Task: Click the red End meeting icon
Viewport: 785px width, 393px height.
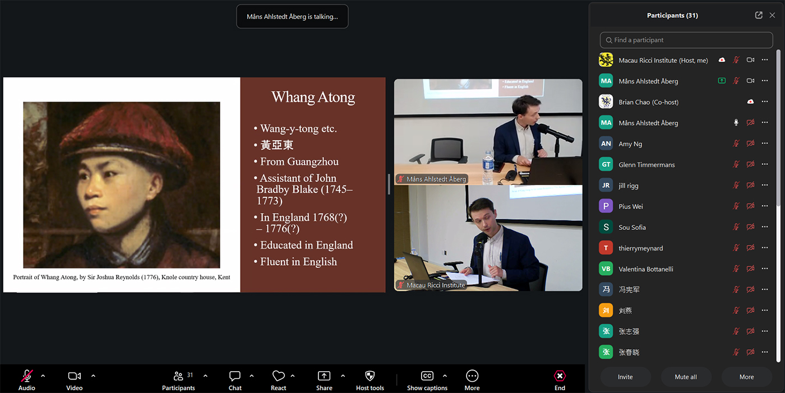Action: (x=560, y=376)
